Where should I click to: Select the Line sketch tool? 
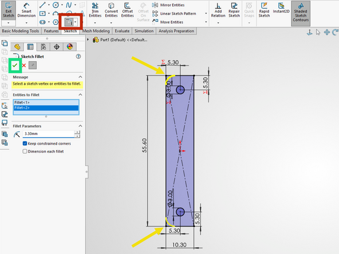tap(42, 5)
